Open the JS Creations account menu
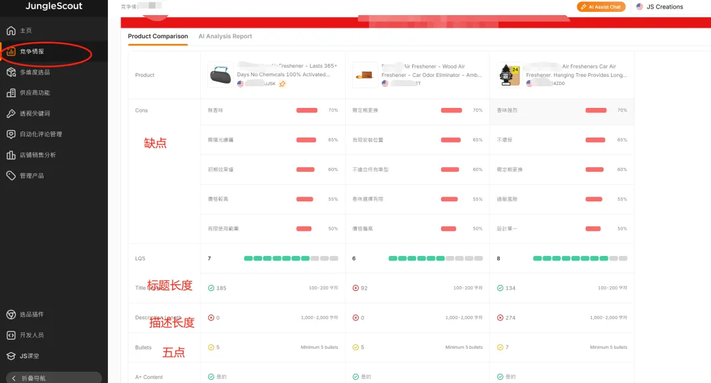The image size is (711, 383). point(659,7)
